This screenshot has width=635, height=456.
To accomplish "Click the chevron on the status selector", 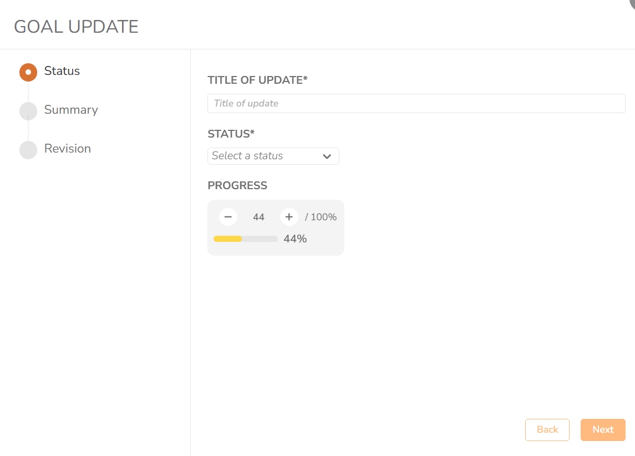I will pyautogui.click(x=327, y=156).
